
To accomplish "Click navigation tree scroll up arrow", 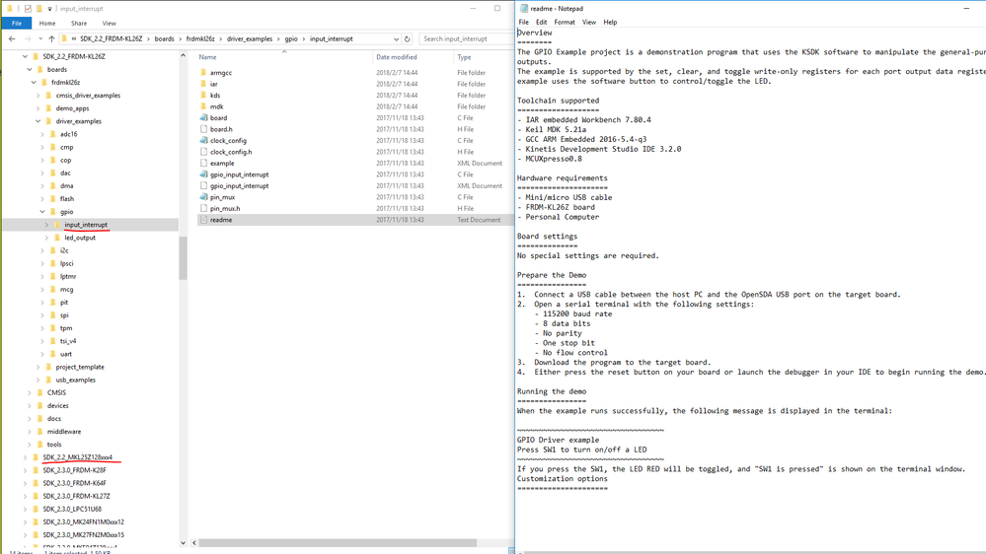I will point(183,56).
